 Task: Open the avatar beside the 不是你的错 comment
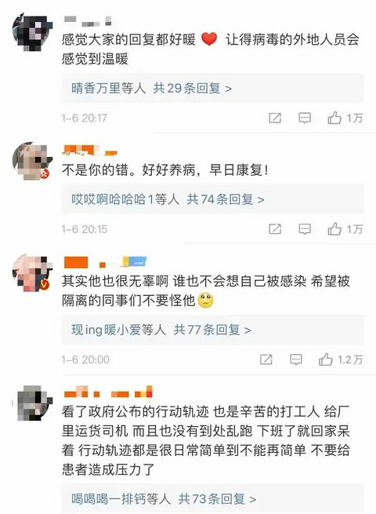point(32,161)
